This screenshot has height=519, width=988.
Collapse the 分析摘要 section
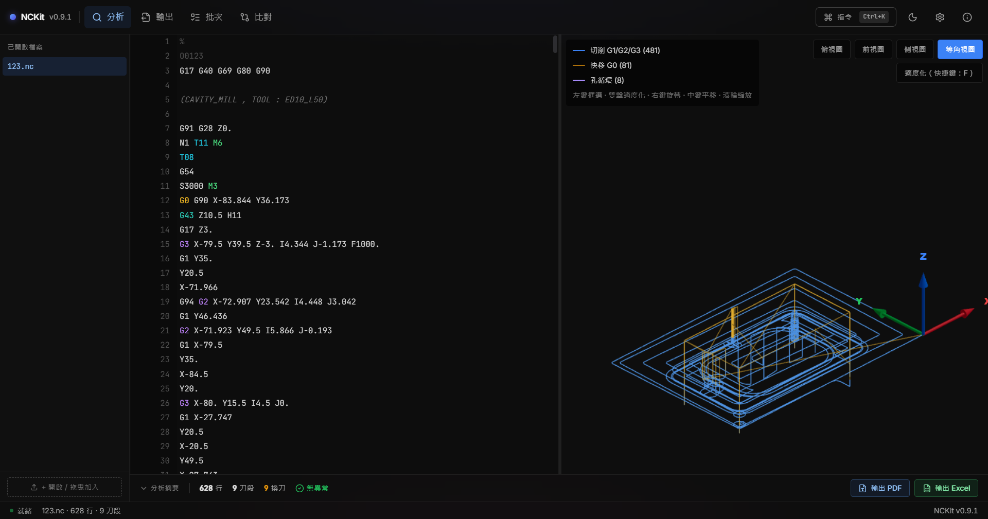pos(160,488)
